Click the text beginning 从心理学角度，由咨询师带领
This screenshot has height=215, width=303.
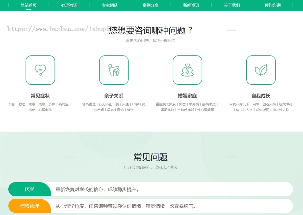point(126,206)
